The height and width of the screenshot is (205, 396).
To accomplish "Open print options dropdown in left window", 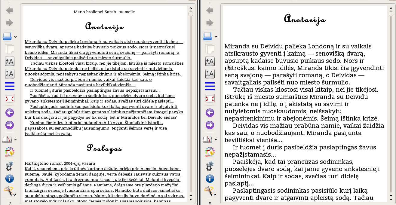I will tap(16, 37).
